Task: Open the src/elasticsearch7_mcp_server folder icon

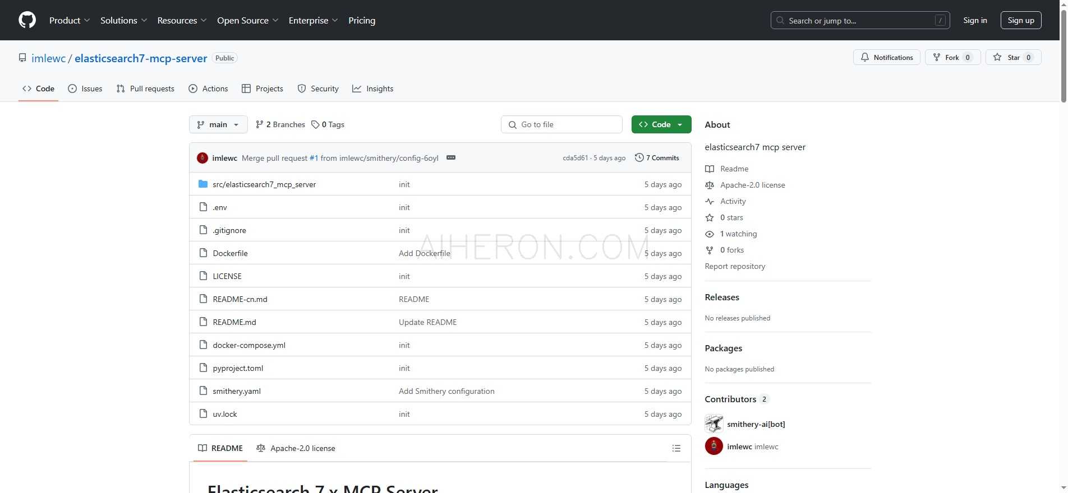Action: pyautogui.click(x=203, y=184)
